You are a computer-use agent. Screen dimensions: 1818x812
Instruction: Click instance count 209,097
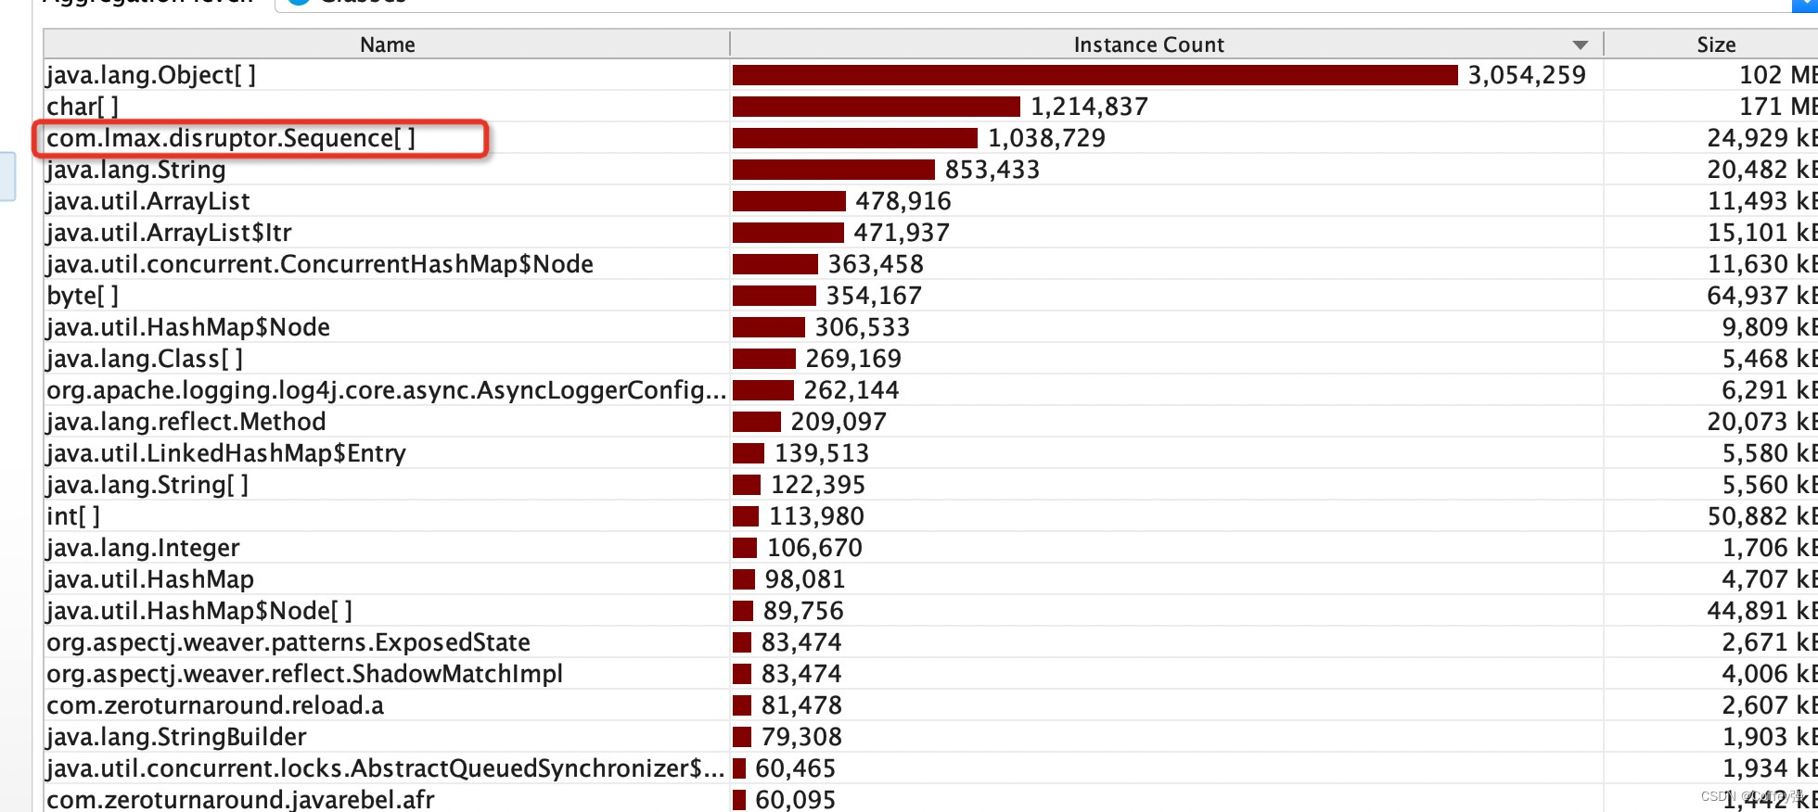click(x=839, y=422)
